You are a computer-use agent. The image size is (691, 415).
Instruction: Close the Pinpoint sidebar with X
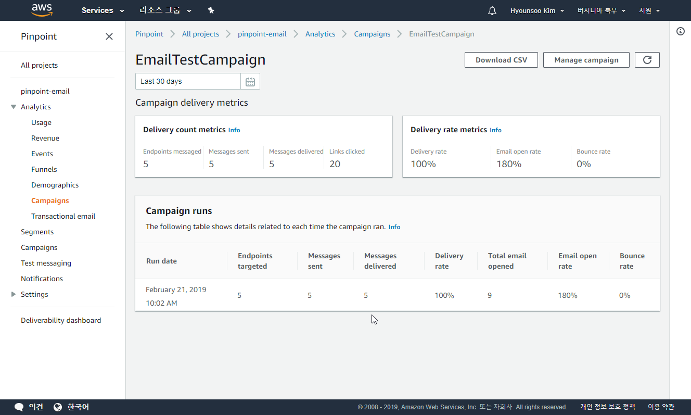(x=109, y=36)
